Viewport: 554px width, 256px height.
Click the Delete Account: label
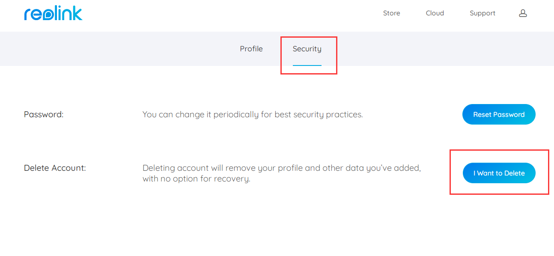point(55,168)
